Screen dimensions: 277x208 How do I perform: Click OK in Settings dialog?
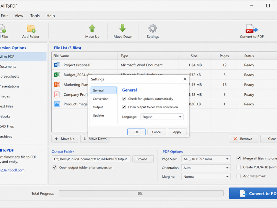coord(136,132)
